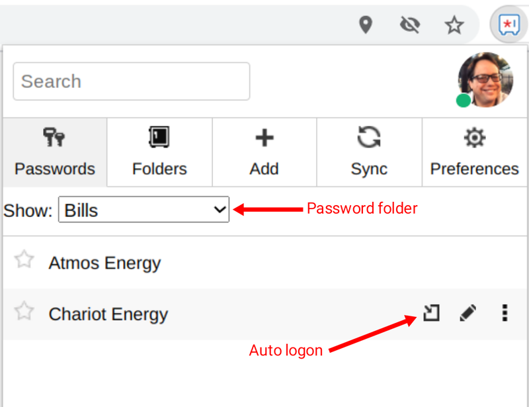Click the crossed-out eye icon in address bar
Image resolution: width=529 pixels, height=407 pixels.
point(409,25)
